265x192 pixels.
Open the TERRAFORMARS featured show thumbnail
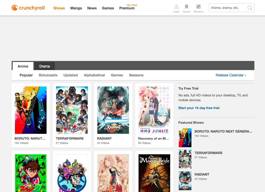point(185,159)
